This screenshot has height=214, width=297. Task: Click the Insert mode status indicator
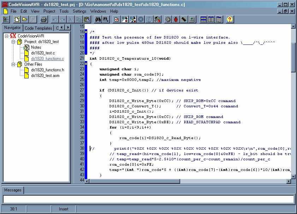tap(64, 209)
